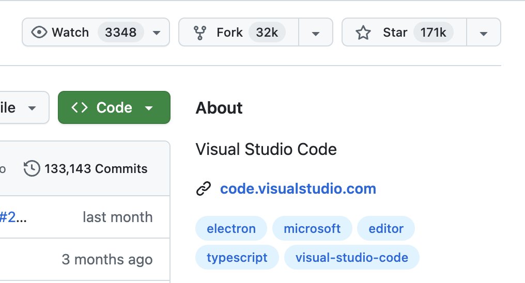This screenshot has width=525, height=283.
Task: Open the green Code dropdown button
Action: [x=114, y=107]
